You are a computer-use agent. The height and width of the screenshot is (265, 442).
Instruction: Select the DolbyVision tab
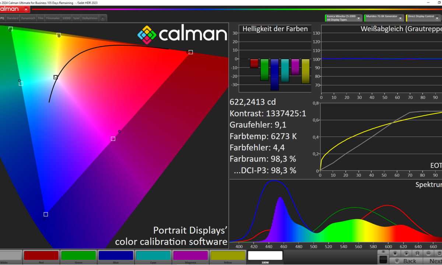coord(90,18)
